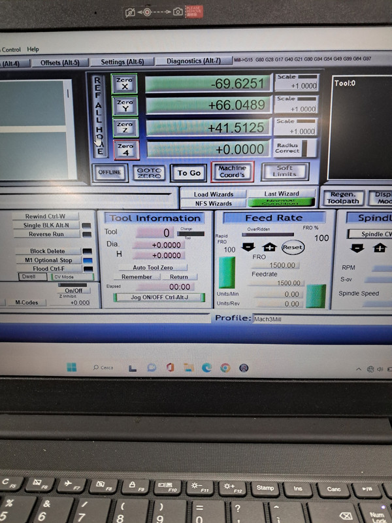
Task: Toggle Soft Limits button
Action: pyautogui.click(x=285, y=171)
